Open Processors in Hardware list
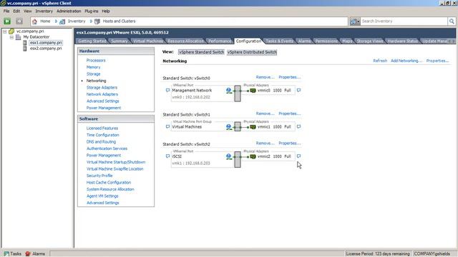This screenshot has width=458, height=257. point(96,60)
